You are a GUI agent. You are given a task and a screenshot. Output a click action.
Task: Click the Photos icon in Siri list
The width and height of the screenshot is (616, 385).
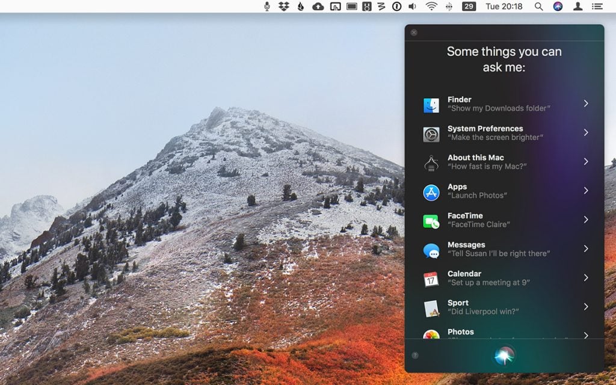click(431, 334)
